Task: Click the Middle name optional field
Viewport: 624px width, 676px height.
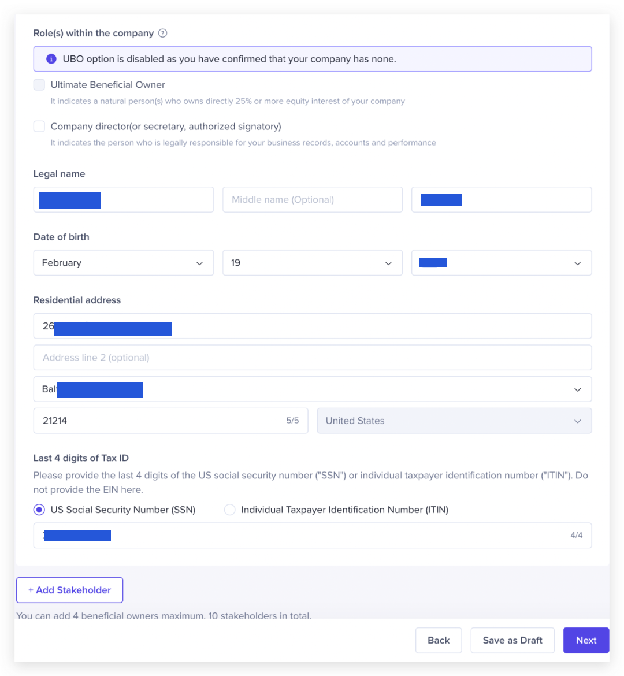Action: [312, 199]
